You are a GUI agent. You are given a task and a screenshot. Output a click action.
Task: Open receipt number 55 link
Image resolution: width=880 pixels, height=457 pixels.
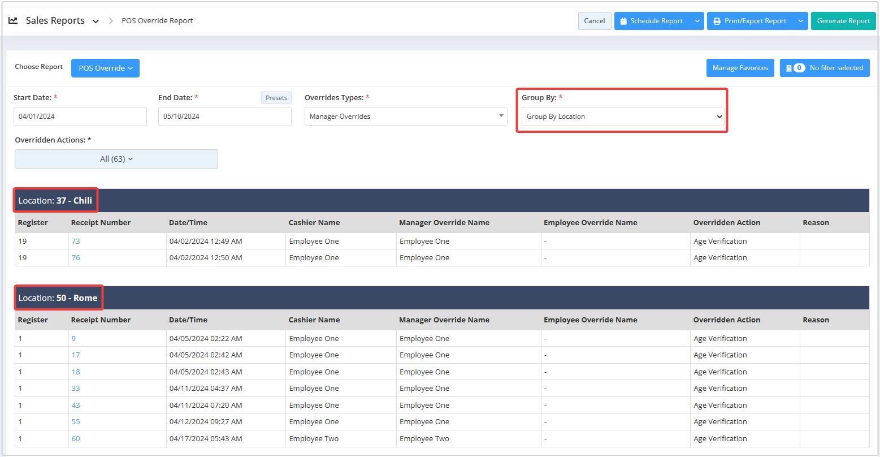76,421
